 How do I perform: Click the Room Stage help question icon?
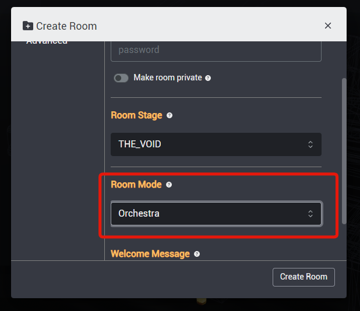(170, 115)
